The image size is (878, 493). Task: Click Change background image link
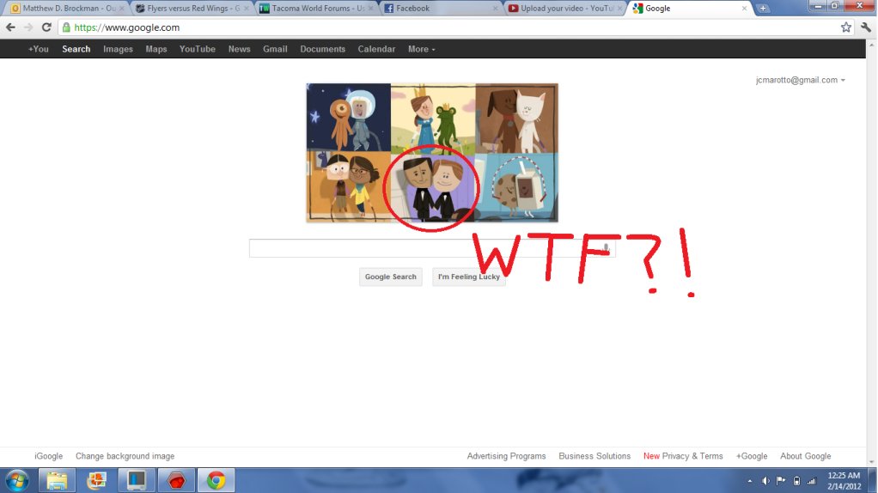(125, 456)
